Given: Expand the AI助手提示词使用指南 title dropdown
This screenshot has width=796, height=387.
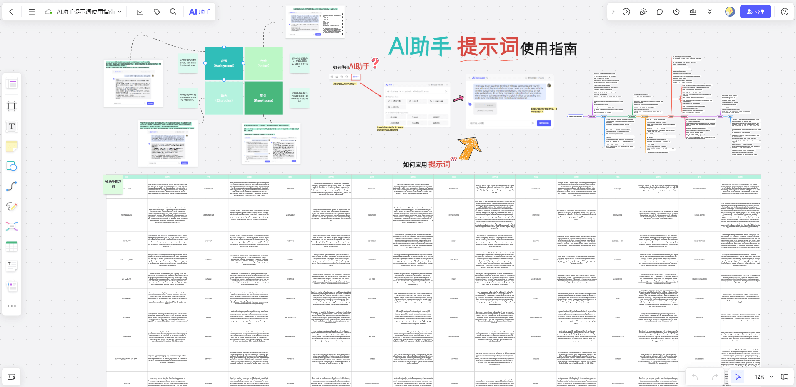Looking at the screenshot, I should click(120, 12).
